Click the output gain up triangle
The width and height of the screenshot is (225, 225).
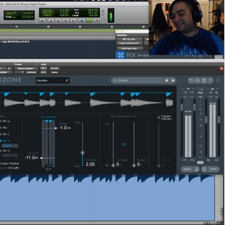click(212, 89)
